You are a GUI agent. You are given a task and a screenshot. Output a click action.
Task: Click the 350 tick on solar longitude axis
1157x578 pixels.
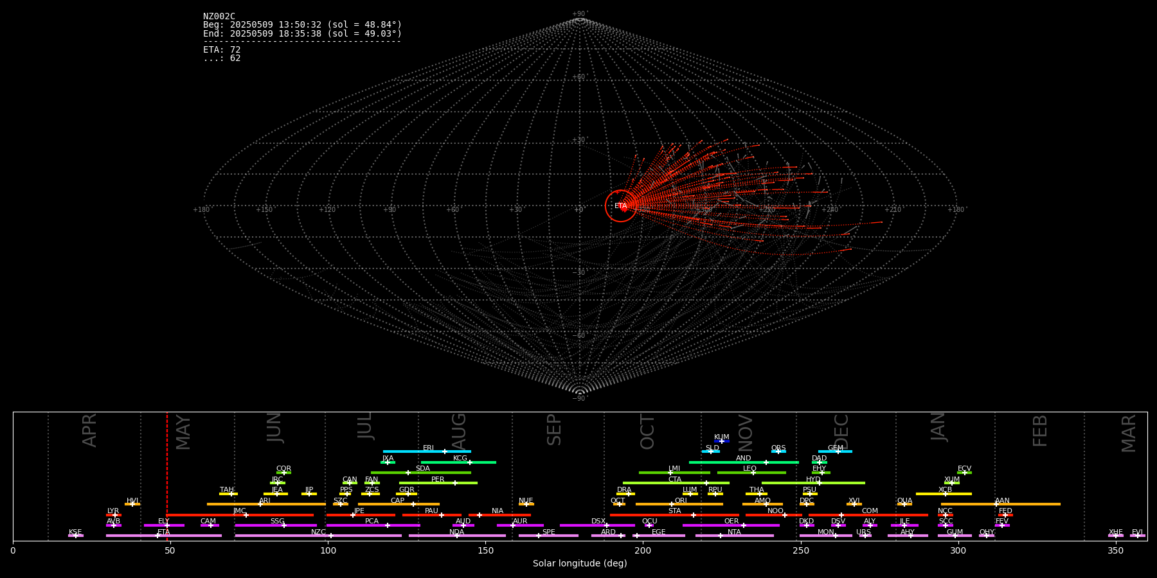pos(1116,550)
